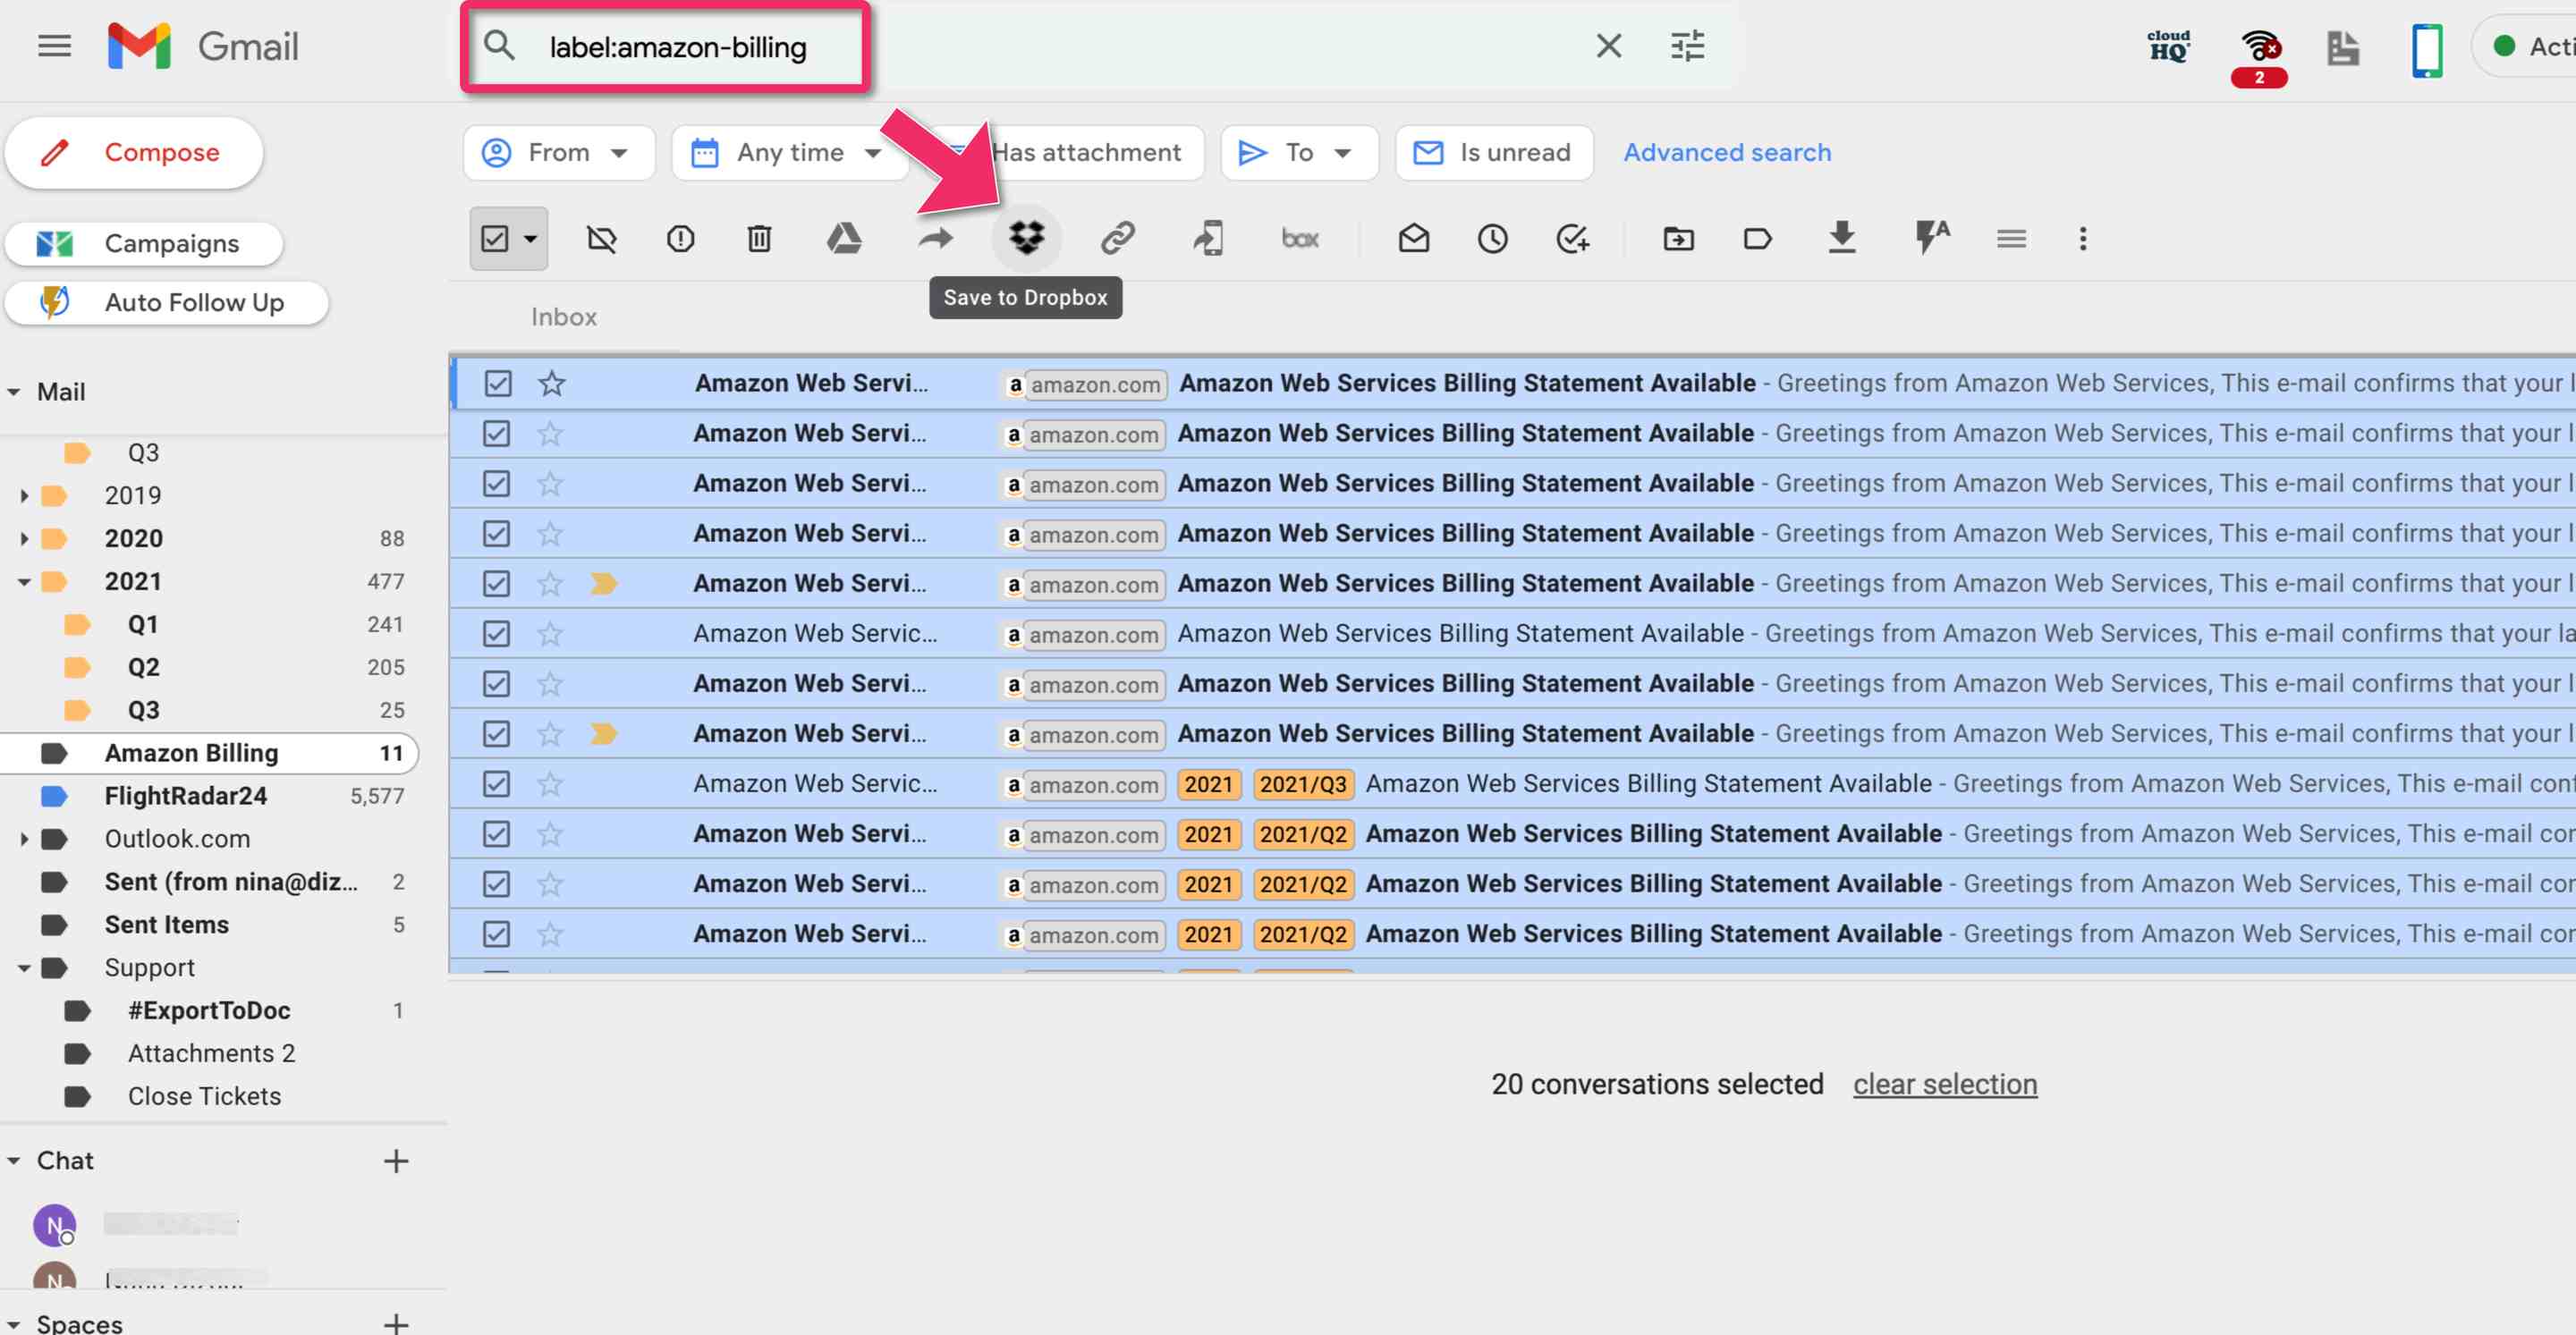Clear the search with the X icon

pos(1608,46)
